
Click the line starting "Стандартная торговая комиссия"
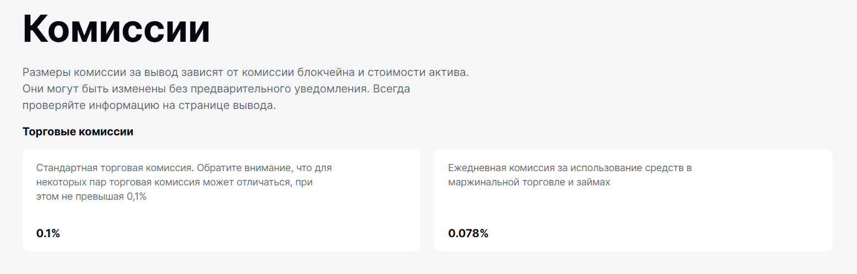[184, 168]
